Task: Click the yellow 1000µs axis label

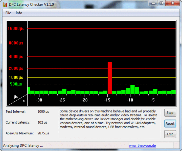Action: (x=16, y=78)
